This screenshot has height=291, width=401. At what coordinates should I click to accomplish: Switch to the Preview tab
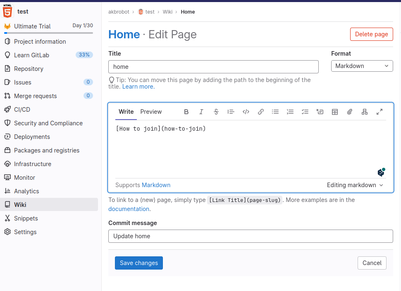151,112
